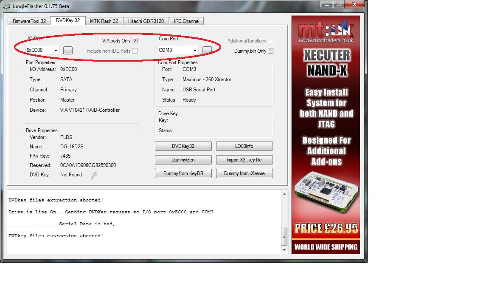489x306 pixels.
Task: Click Dummy from iXtreme button
Action: pos(244,173)
